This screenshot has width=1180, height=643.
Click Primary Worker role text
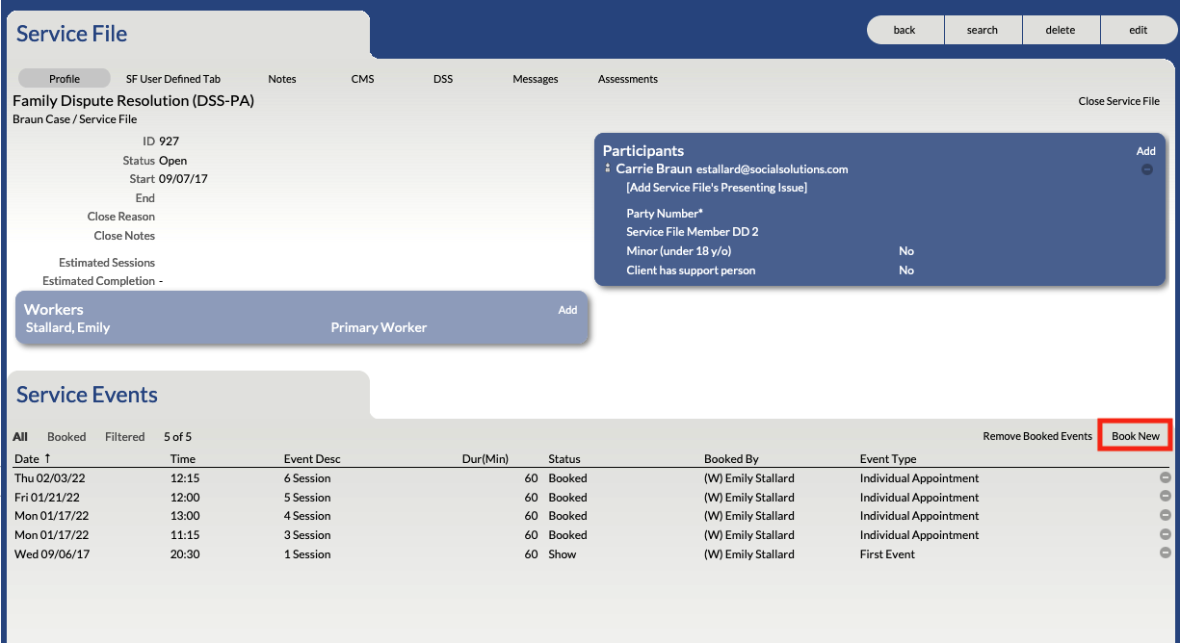click(x=379, y=327)
